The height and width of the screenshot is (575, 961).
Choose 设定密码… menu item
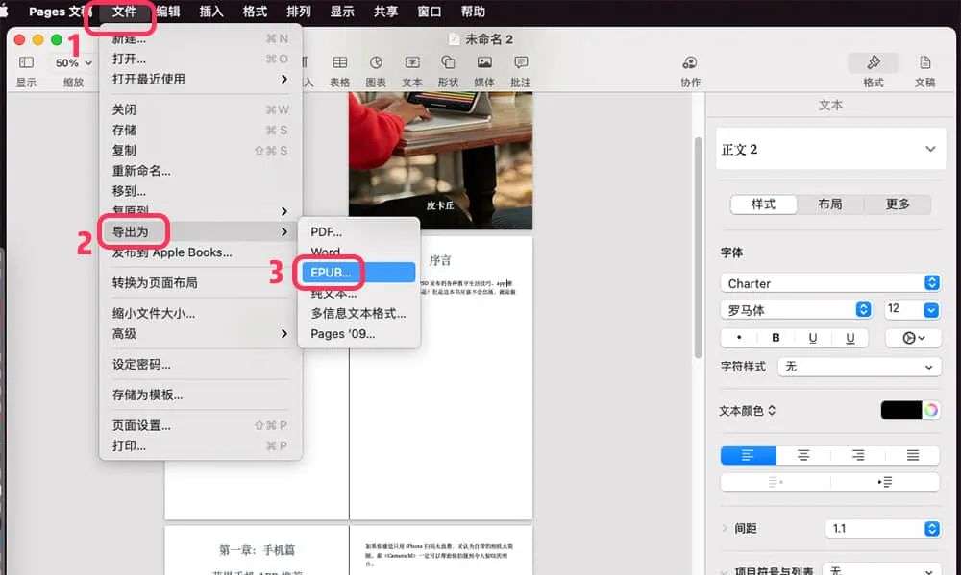[x=200, y=365]
